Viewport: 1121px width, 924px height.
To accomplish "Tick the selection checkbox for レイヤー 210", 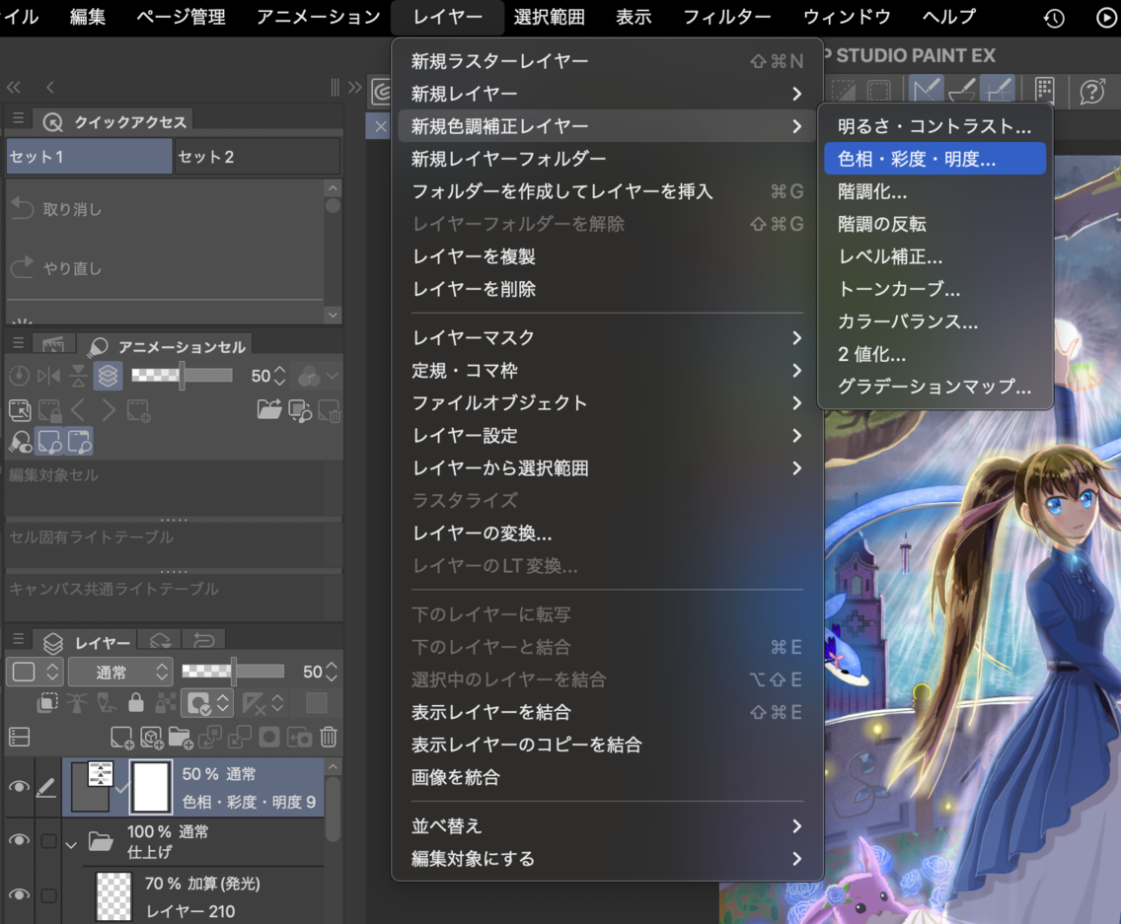I will click(48, 895).
